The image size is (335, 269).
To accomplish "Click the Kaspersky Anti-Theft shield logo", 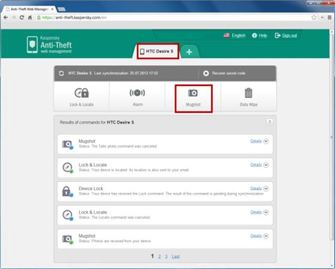I will point(32,45).
